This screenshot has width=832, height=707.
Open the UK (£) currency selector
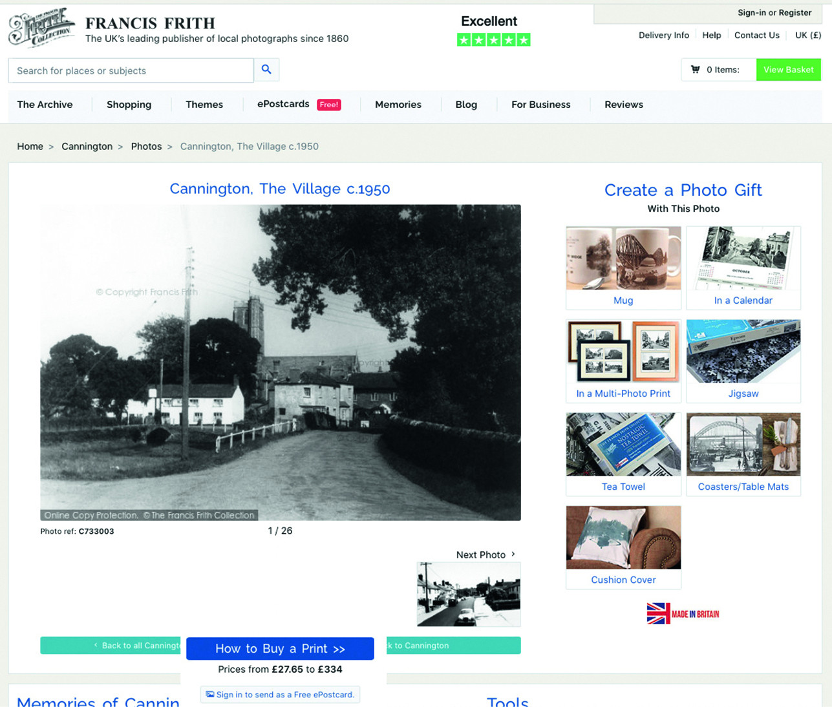pyautogui.click(x=808, y=36)
